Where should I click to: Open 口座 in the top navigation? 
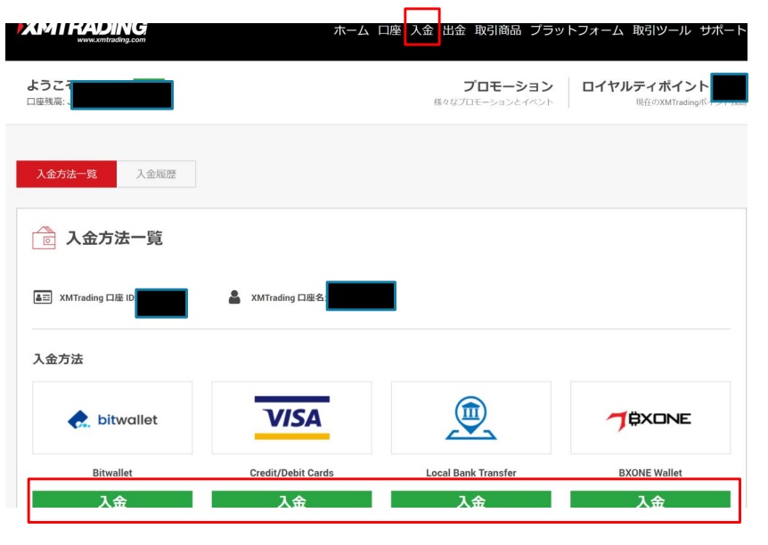[389, 30]
